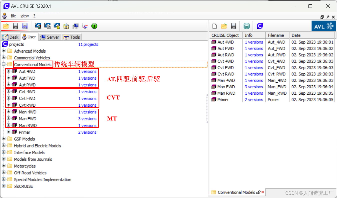
Task: Float the docked right panel
Action: 322,17
